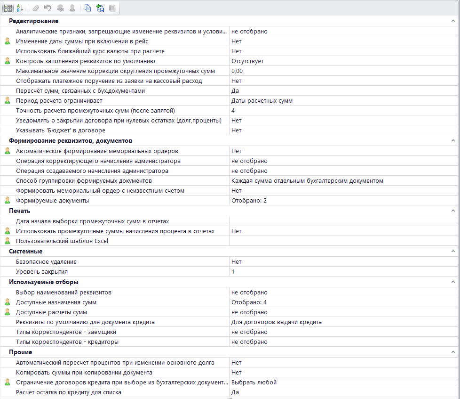Click the user icon beside 'Формируемые документы'
This screenshot has width=460, height=399.
tap(7, 201)
